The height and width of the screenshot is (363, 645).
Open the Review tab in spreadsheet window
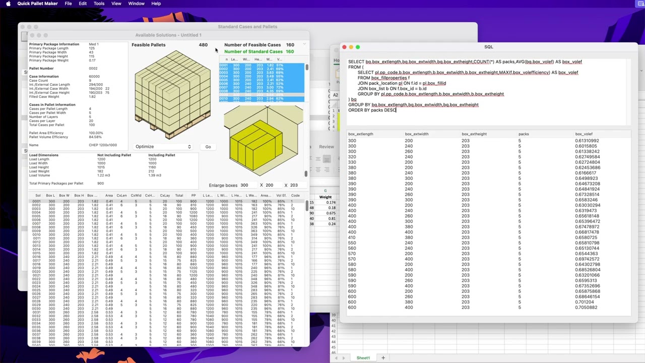[326, 147]
